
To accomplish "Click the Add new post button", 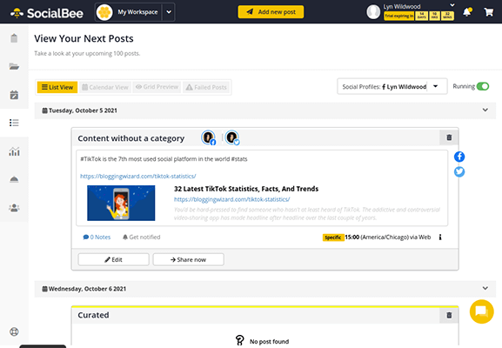I will (271, 12).
